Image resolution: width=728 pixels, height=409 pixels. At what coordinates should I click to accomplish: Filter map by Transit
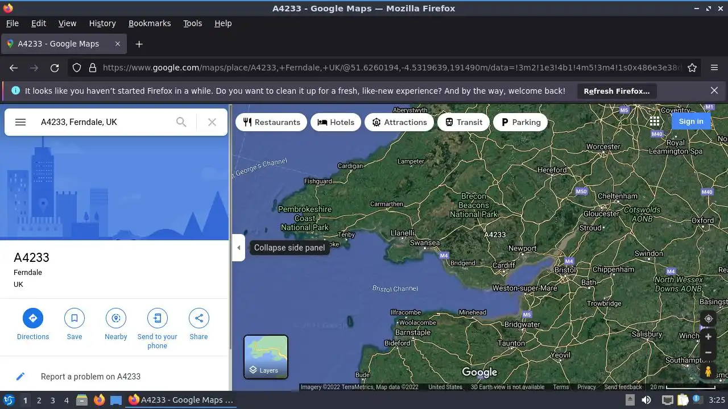tap(464, 122)
